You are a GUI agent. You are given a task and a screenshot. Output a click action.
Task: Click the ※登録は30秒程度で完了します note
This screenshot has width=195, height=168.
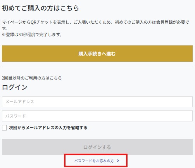32,35
